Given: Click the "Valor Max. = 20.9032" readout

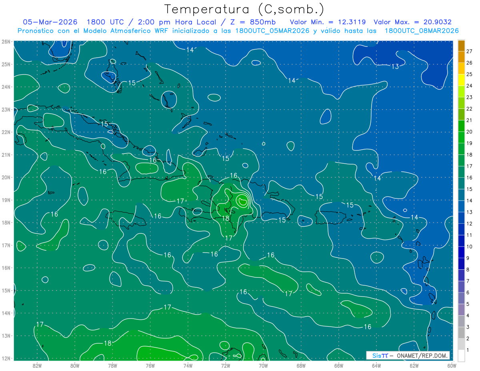Looking at the screenshot, I should tap(412, 22).
